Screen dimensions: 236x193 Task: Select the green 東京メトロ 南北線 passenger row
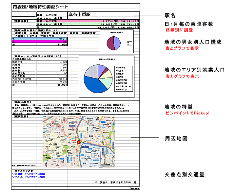(x=88, y=24)
